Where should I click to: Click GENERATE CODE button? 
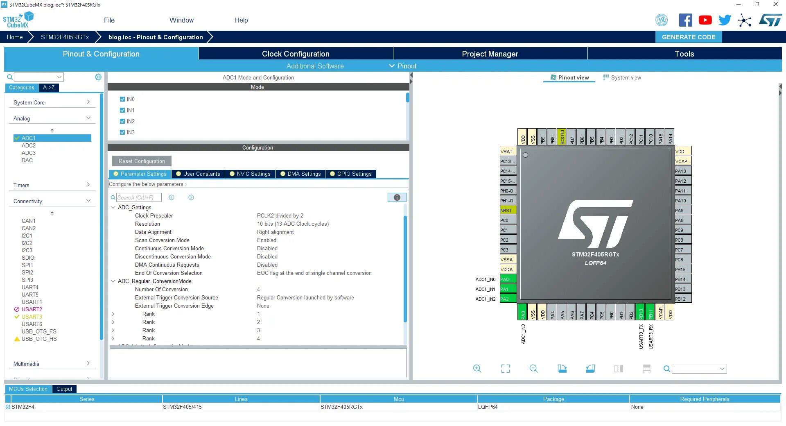(x=689, y=37)
